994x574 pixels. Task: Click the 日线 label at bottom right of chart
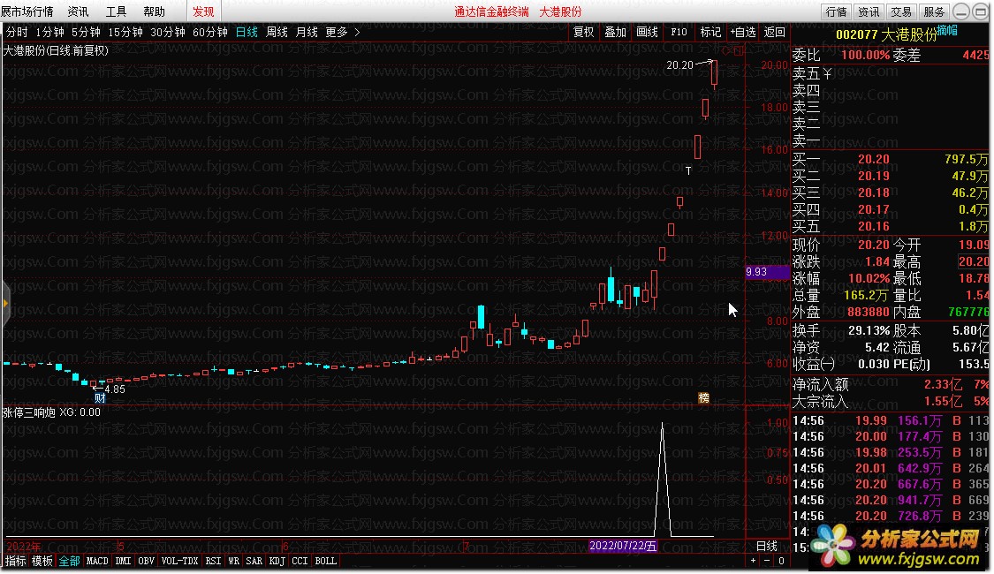pyautogui.click(x=767, y=546)
